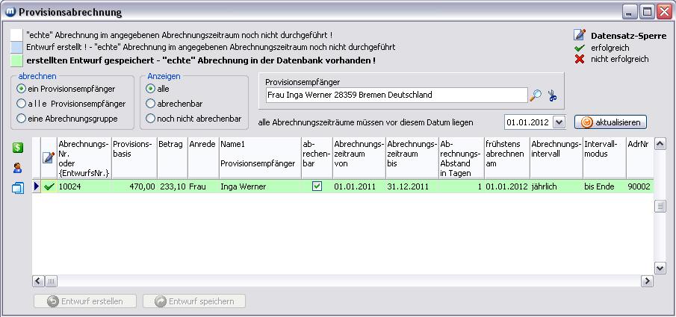Open the date dropdown showing 01.01.2012
The height and width of the screenshot is (317, 676).
click(559, 122)
